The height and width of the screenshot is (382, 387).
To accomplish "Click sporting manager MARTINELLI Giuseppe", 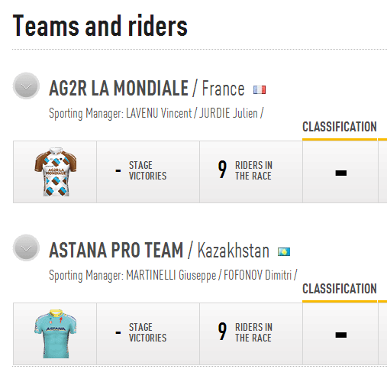I will [171, 275].
